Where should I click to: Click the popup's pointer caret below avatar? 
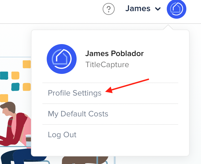pos(168,27)
